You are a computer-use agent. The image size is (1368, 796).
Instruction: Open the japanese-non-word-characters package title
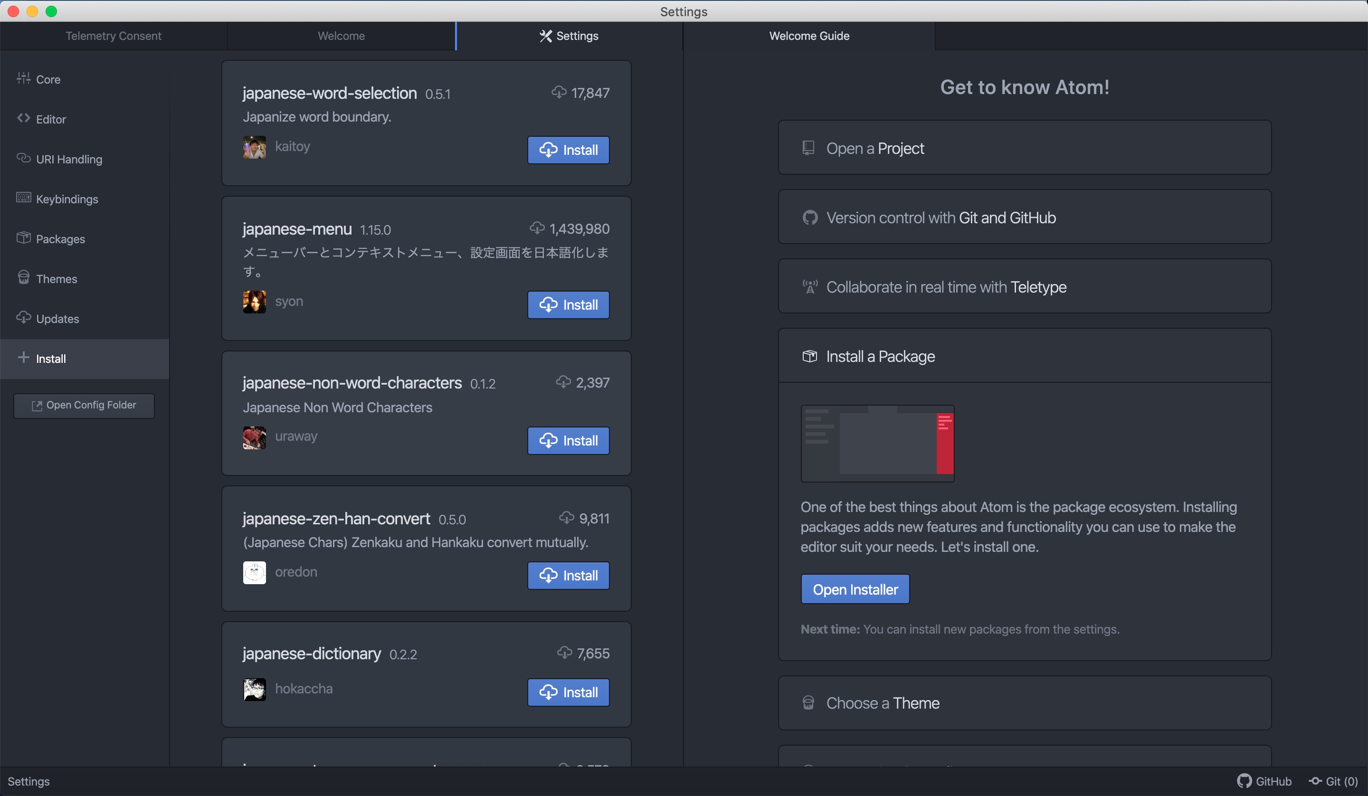click(x=352, y=383)
